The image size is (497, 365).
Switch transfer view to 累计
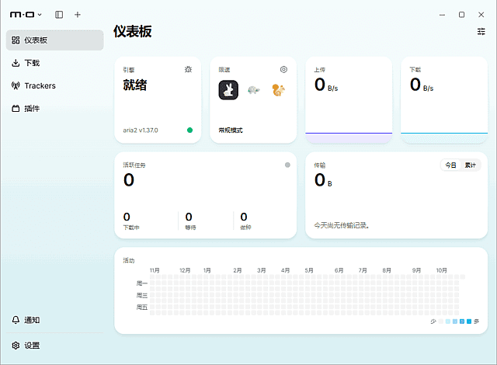(470, 165)
